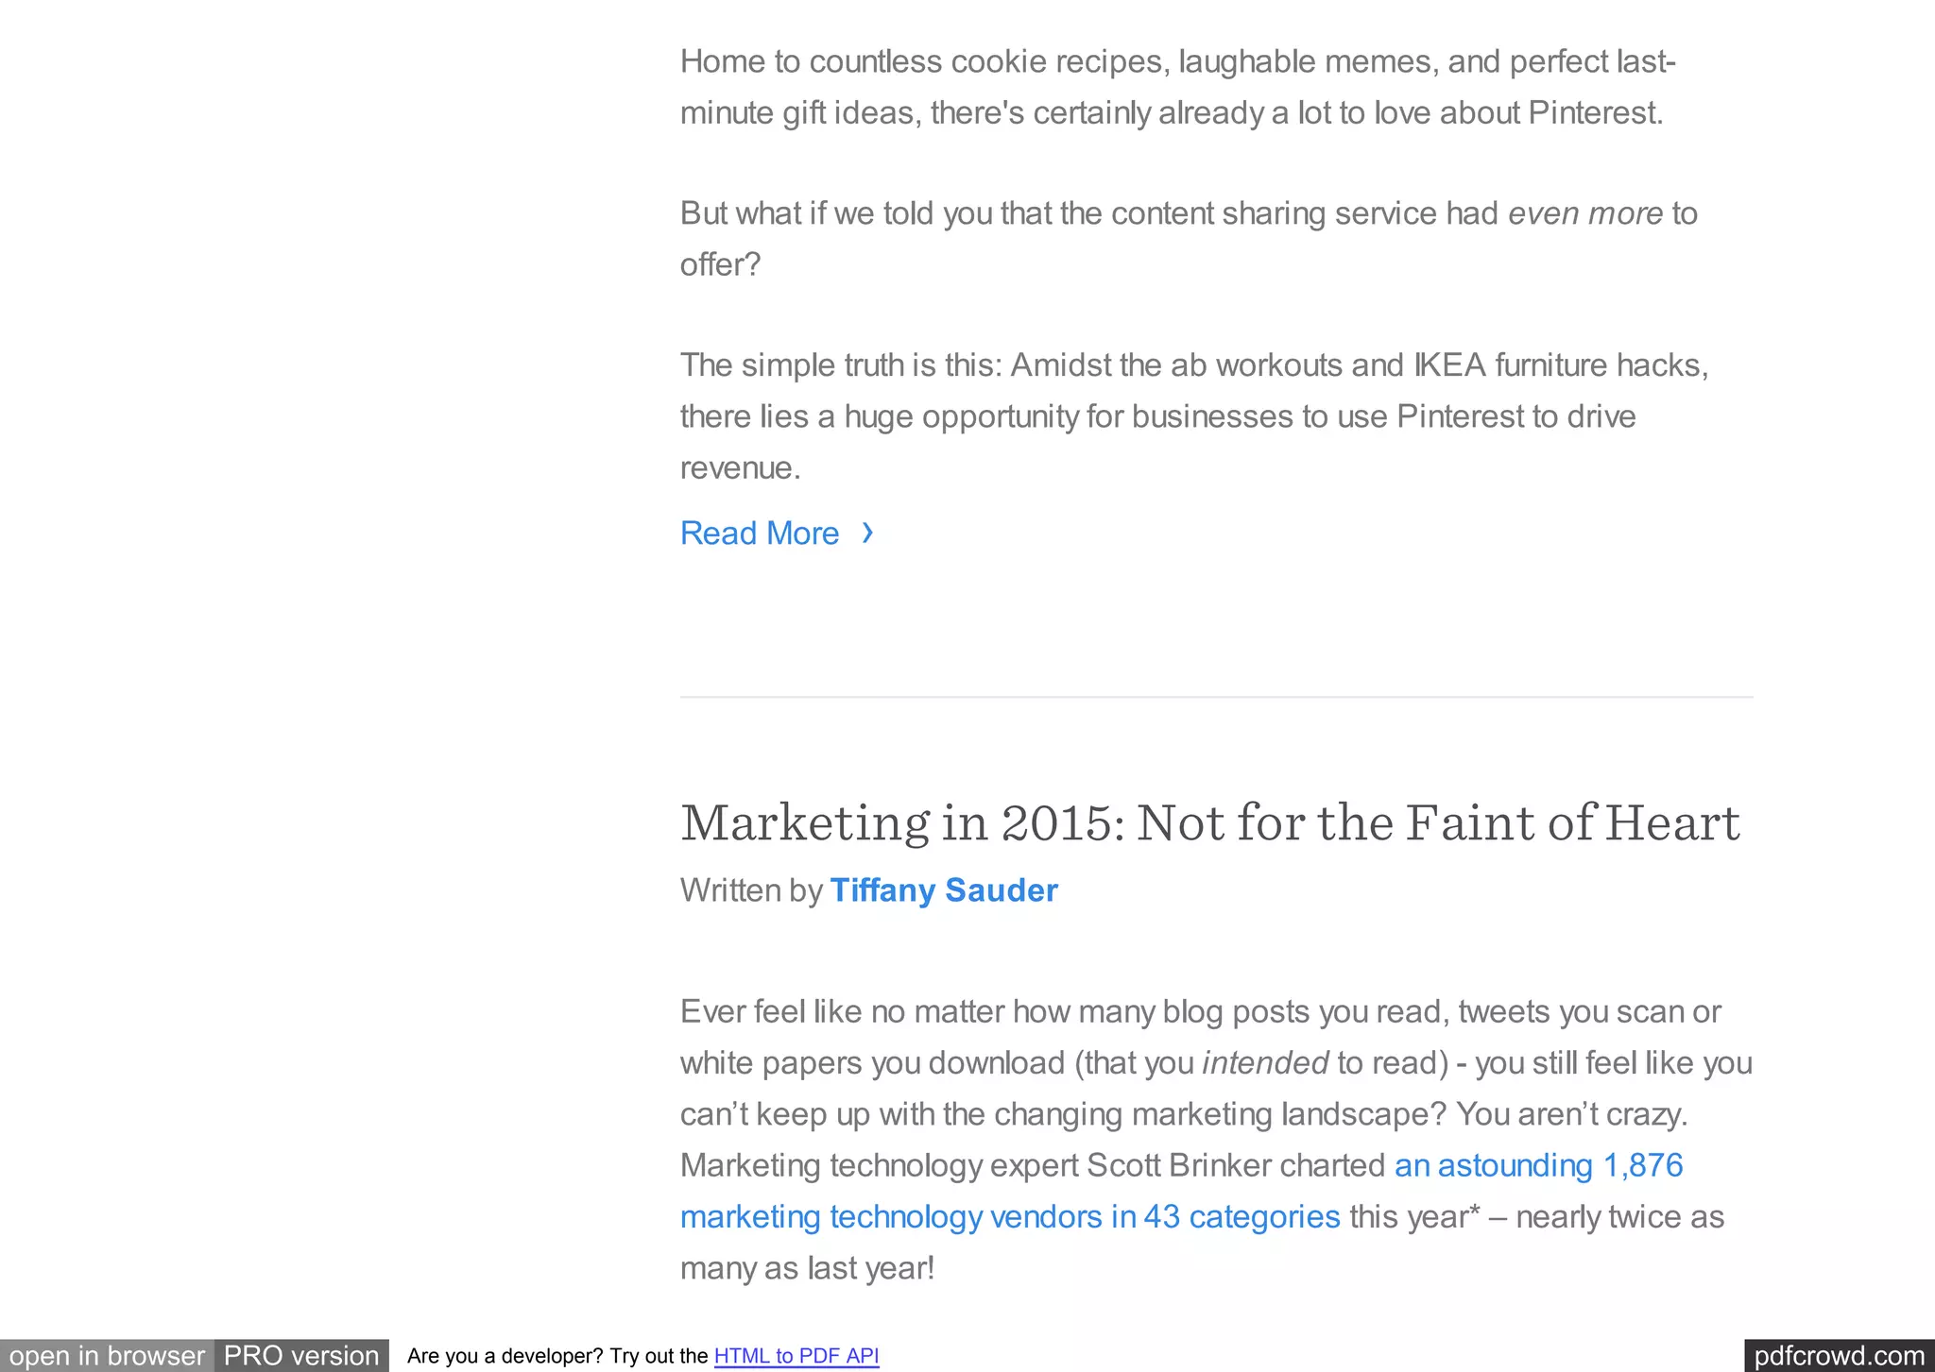Click the Marketing in 2015 article title
Image resolution: width=1935 pixels, height=1372 pixels.
(x=1209, y=822)
